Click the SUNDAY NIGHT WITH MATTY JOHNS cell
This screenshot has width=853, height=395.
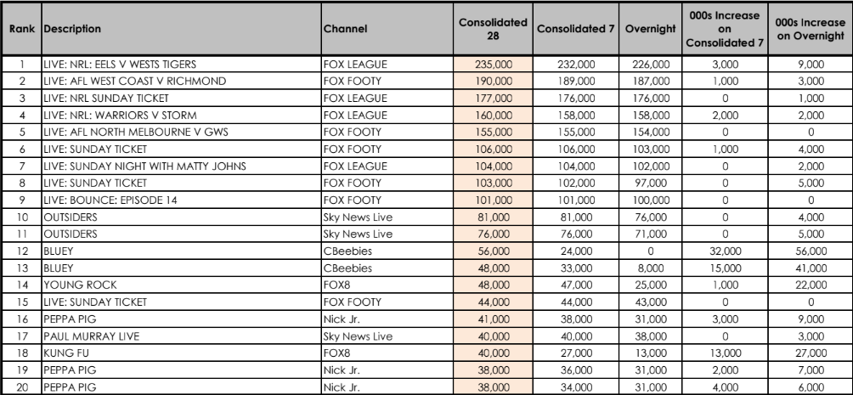pos(181,166)
